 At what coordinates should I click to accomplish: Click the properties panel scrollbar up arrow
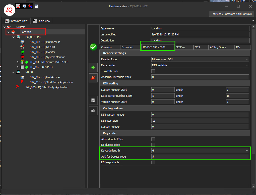pyautogui.click(x=253, y=26)
